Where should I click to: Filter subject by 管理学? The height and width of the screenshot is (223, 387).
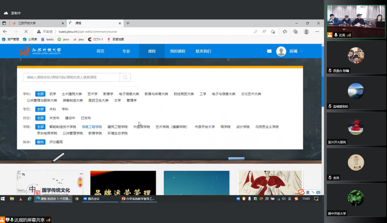tap(132, 100)
